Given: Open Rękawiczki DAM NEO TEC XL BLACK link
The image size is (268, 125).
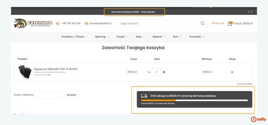Looking at the screenshot, I should click(x=56, y=69).
